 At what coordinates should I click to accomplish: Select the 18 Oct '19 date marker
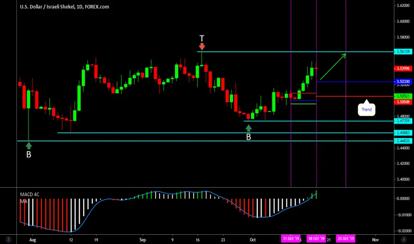[316, 239]
